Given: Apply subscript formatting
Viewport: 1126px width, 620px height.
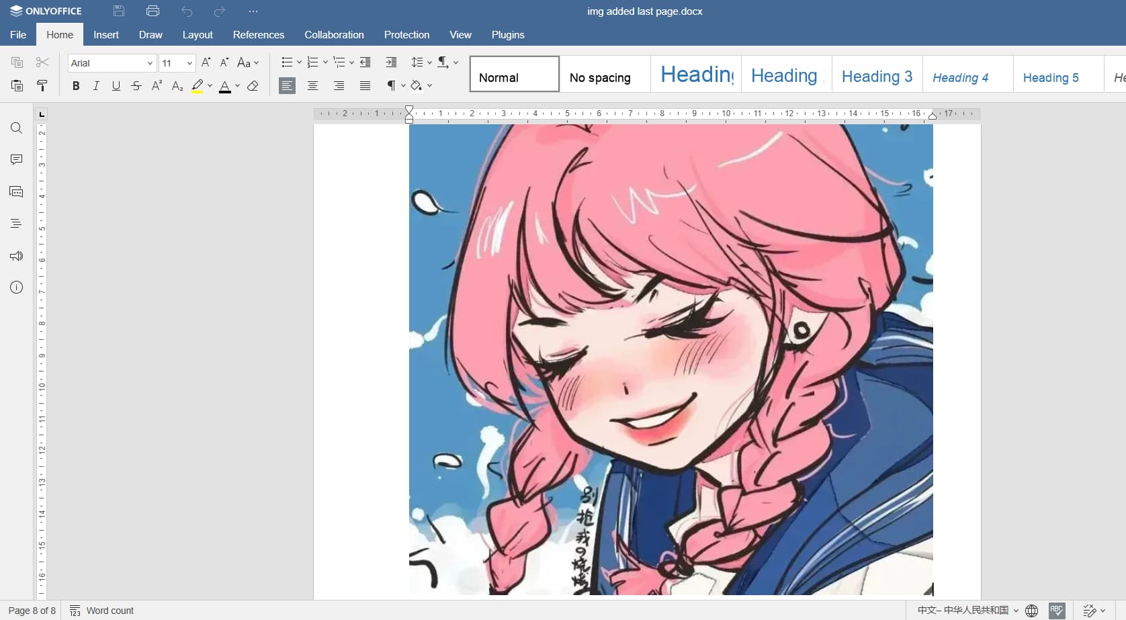Looking at the screenshot, I should [177, 85].
